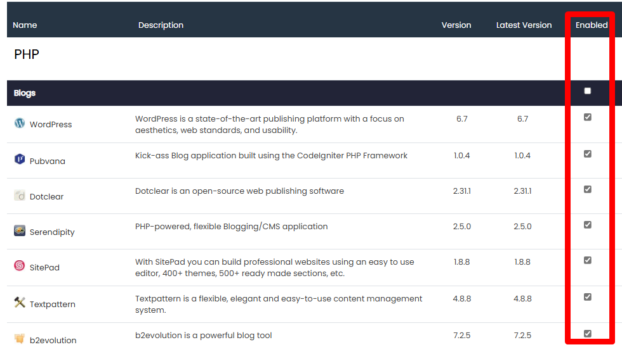622x347 pixels.
Task: Click the Dotclear app icon
Action: [20, 195]
